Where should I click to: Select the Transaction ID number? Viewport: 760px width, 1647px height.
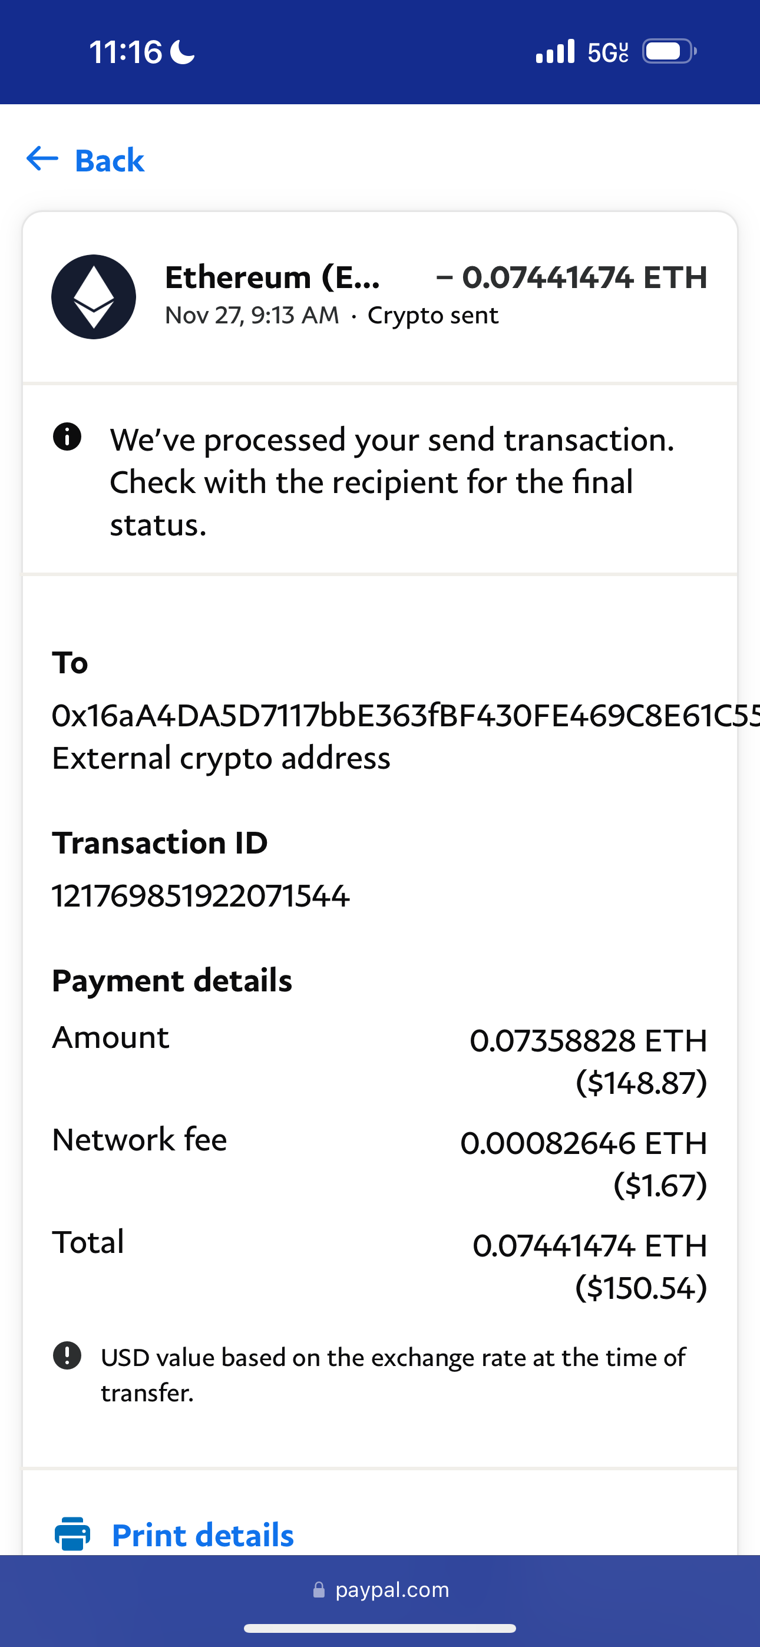coord(201,895)
